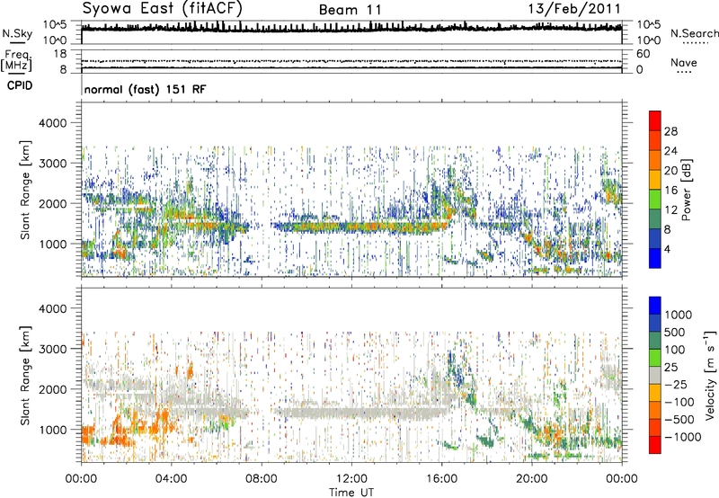The height and width of the screenshot is (498, 719).
Task: Click 'Slant Range [km]' label of power panel
Action: 25,190
